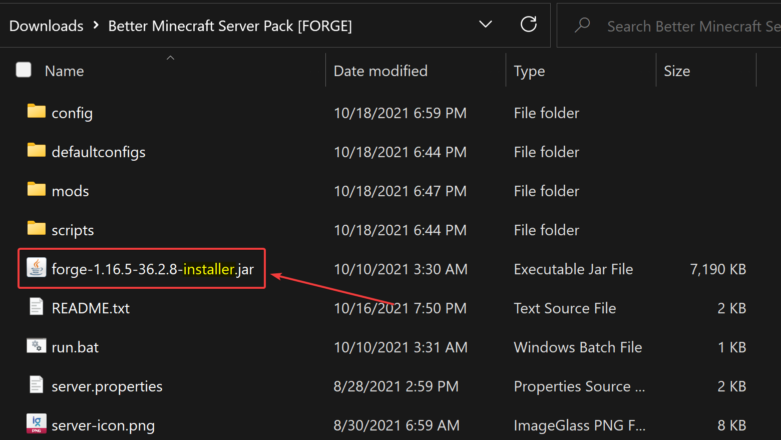Sort files by Size column header
This screenshot has width=781, height=440.
pos(677,71)
